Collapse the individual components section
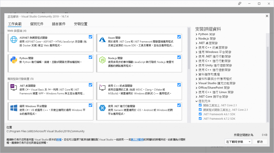The image size is (274, 153). 196,101
